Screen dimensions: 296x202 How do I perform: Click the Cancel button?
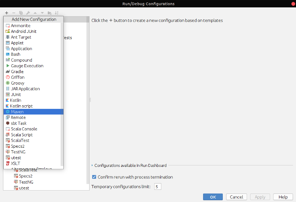point(236,197)
